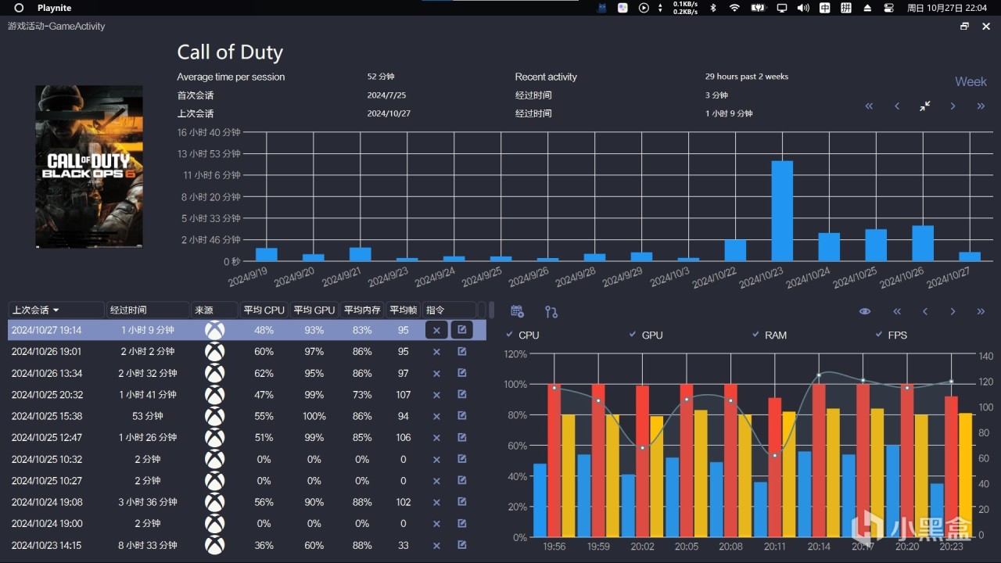Edit the 2024/10/25 12:47 session

tap(461, 438)
